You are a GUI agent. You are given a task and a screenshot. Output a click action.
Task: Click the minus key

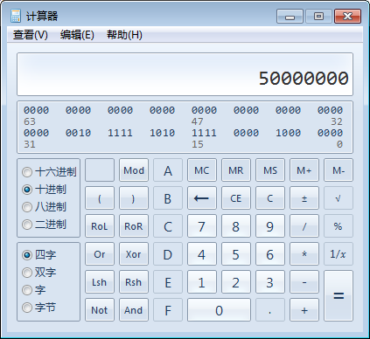304,282
